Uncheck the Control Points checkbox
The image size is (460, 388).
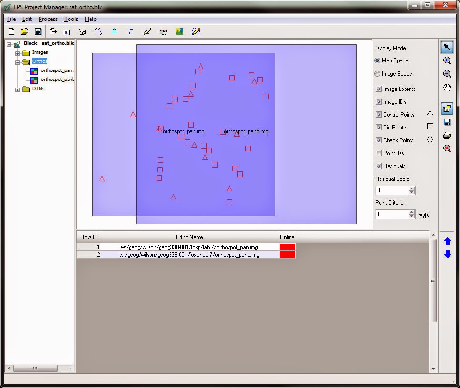click(379, 115)
